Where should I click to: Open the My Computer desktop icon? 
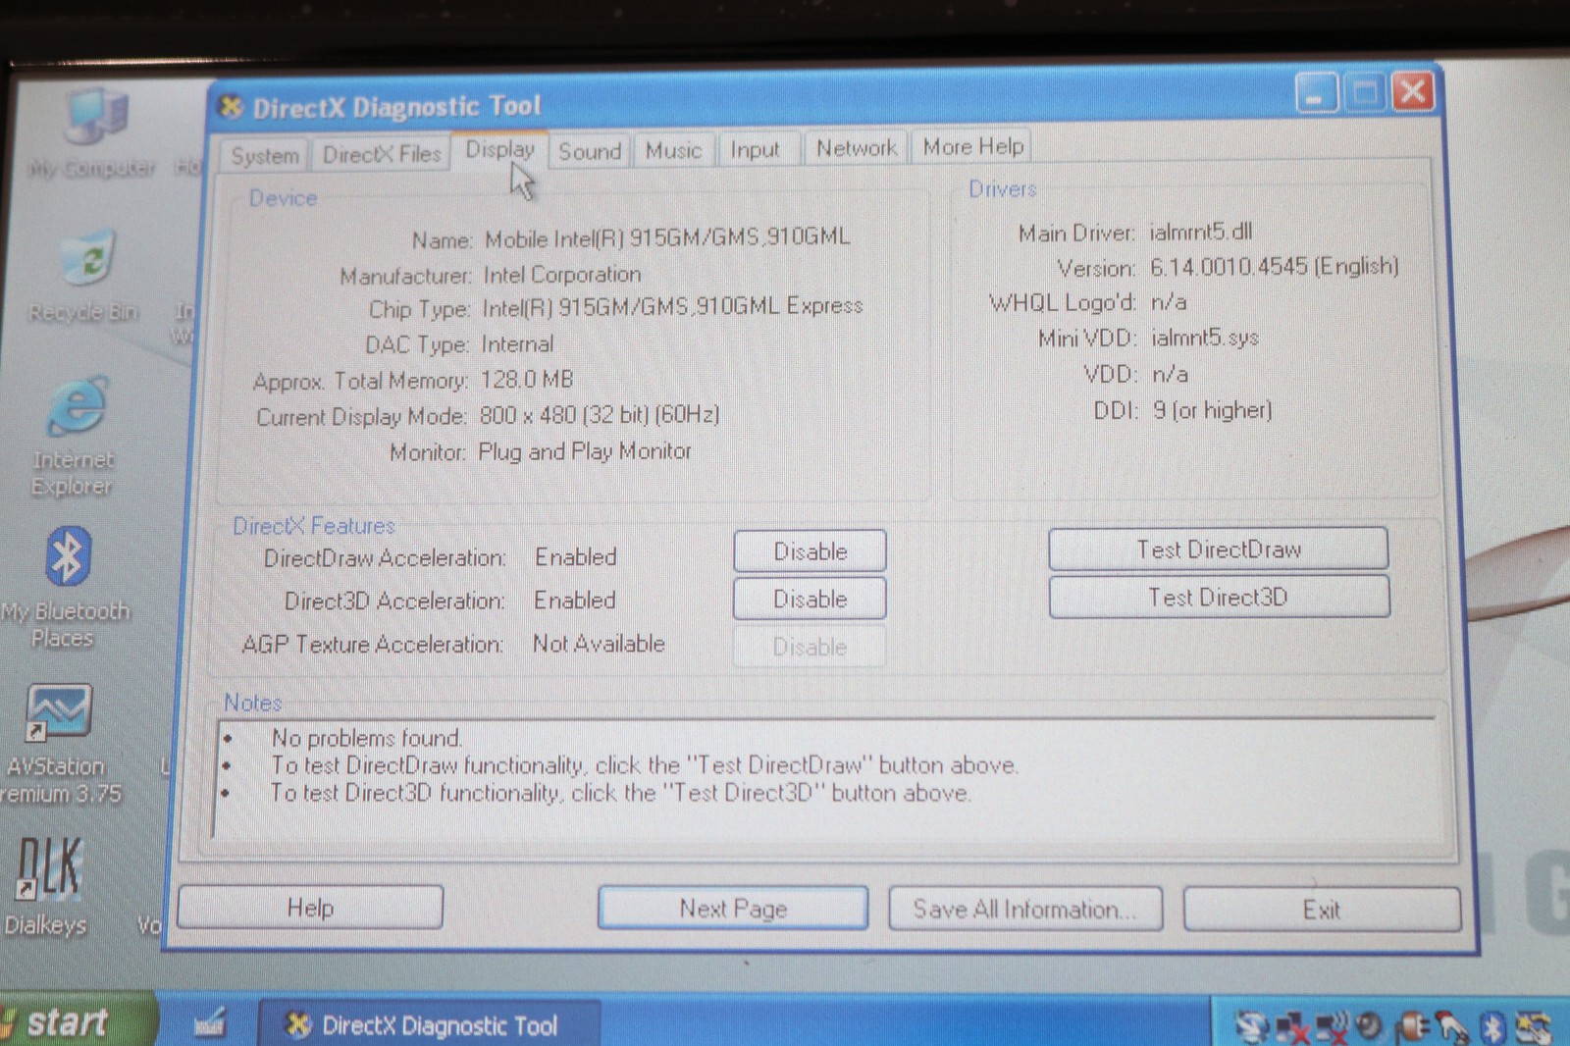pyautogui.click(x=93, y=132)
